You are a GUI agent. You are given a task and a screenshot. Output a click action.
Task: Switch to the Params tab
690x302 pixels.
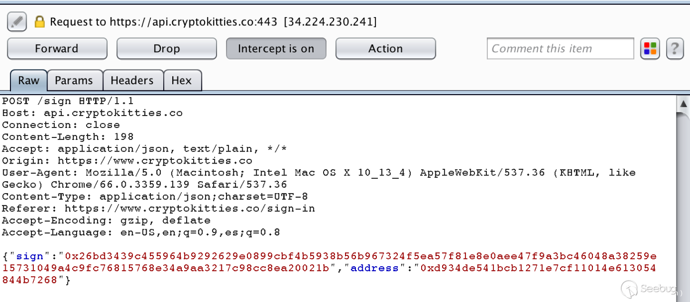(74, 80)
